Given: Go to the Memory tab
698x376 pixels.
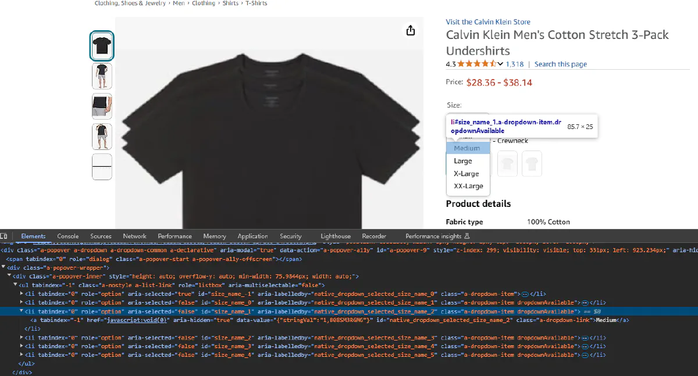Looking at the screenshot, I should [215, 237].
